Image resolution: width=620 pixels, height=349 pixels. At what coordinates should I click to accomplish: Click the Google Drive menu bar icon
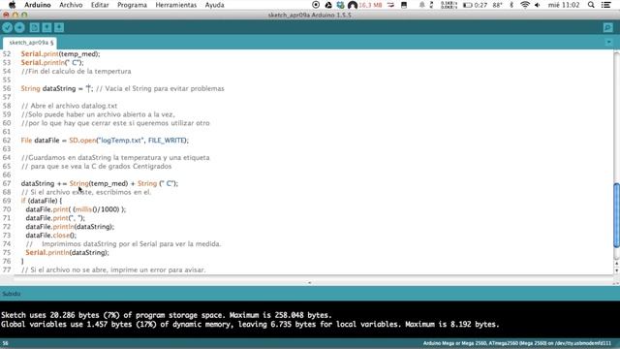click(x=328, y=5)
